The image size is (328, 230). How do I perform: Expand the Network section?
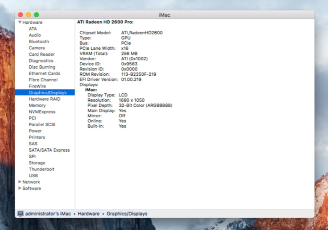[x=20, y=182]
